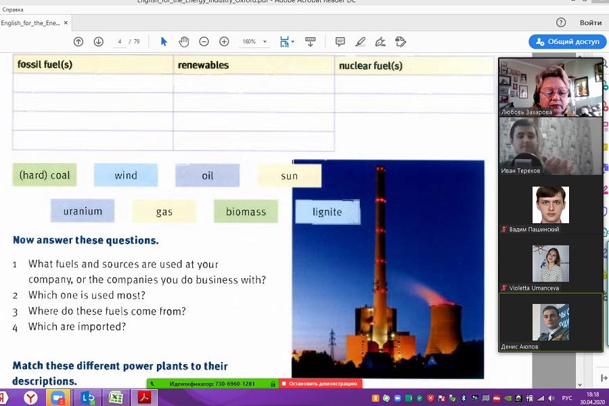The image size is (609, 406).
Task: Select Иван Терехов video thumbnail
Action: pos(551,146)
